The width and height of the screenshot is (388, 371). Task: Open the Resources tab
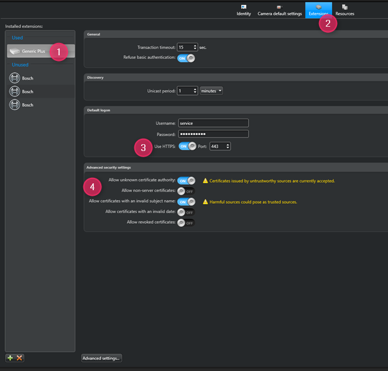click(x=344, y=10)
